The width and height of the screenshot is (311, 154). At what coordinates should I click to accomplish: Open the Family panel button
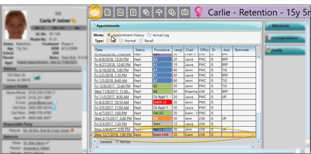pyautogui.click(x=285, y=50)
